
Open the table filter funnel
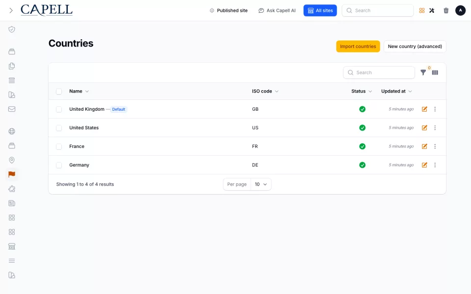pos(423,73)
